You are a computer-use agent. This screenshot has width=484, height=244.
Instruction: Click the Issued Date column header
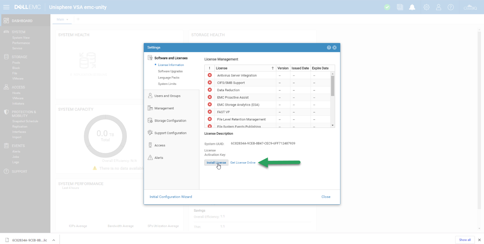click(300, 68)
